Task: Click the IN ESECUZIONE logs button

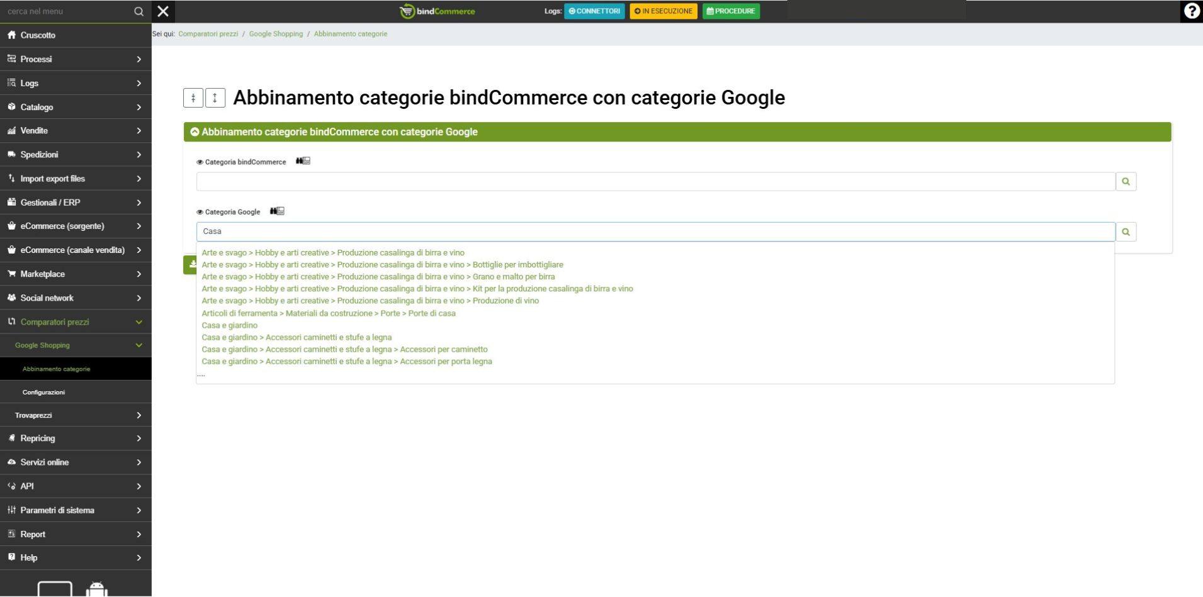Action: click(663, 11)
